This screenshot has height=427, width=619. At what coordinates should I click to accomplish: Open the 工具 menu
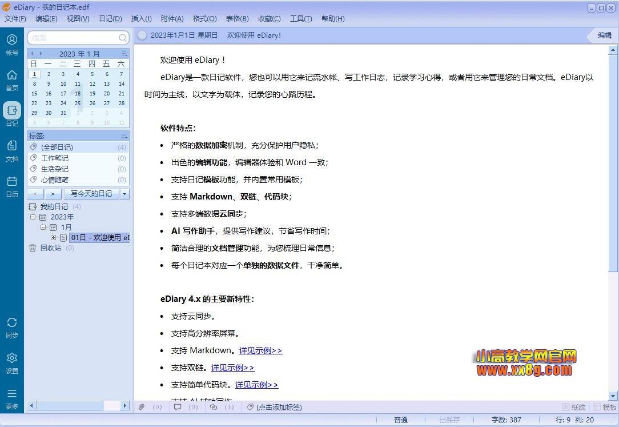pos(301,18)
